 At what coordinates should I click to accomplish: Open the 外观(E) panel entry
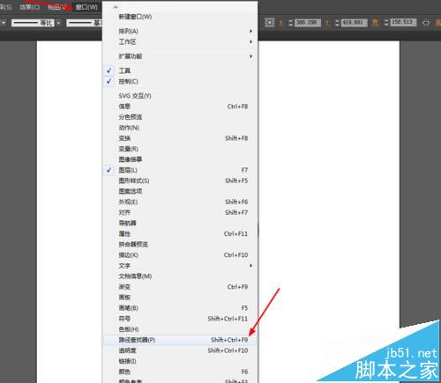[180, 202]
